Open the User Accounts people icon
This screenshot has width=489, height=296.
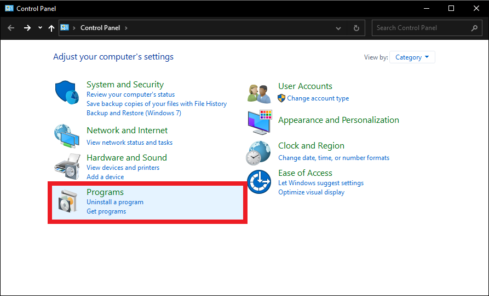click(259, 93)
